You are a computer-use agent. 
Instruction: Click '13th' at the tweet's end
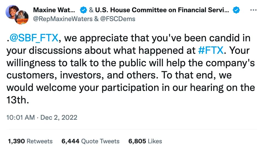pos(17,100)
